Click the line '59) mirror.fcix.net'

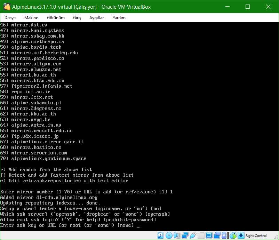pos(26,97)
